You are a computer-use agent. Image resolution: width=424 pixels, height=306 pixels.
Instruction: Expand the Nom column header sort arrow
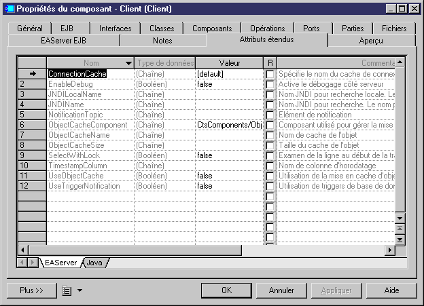point(128,62)
